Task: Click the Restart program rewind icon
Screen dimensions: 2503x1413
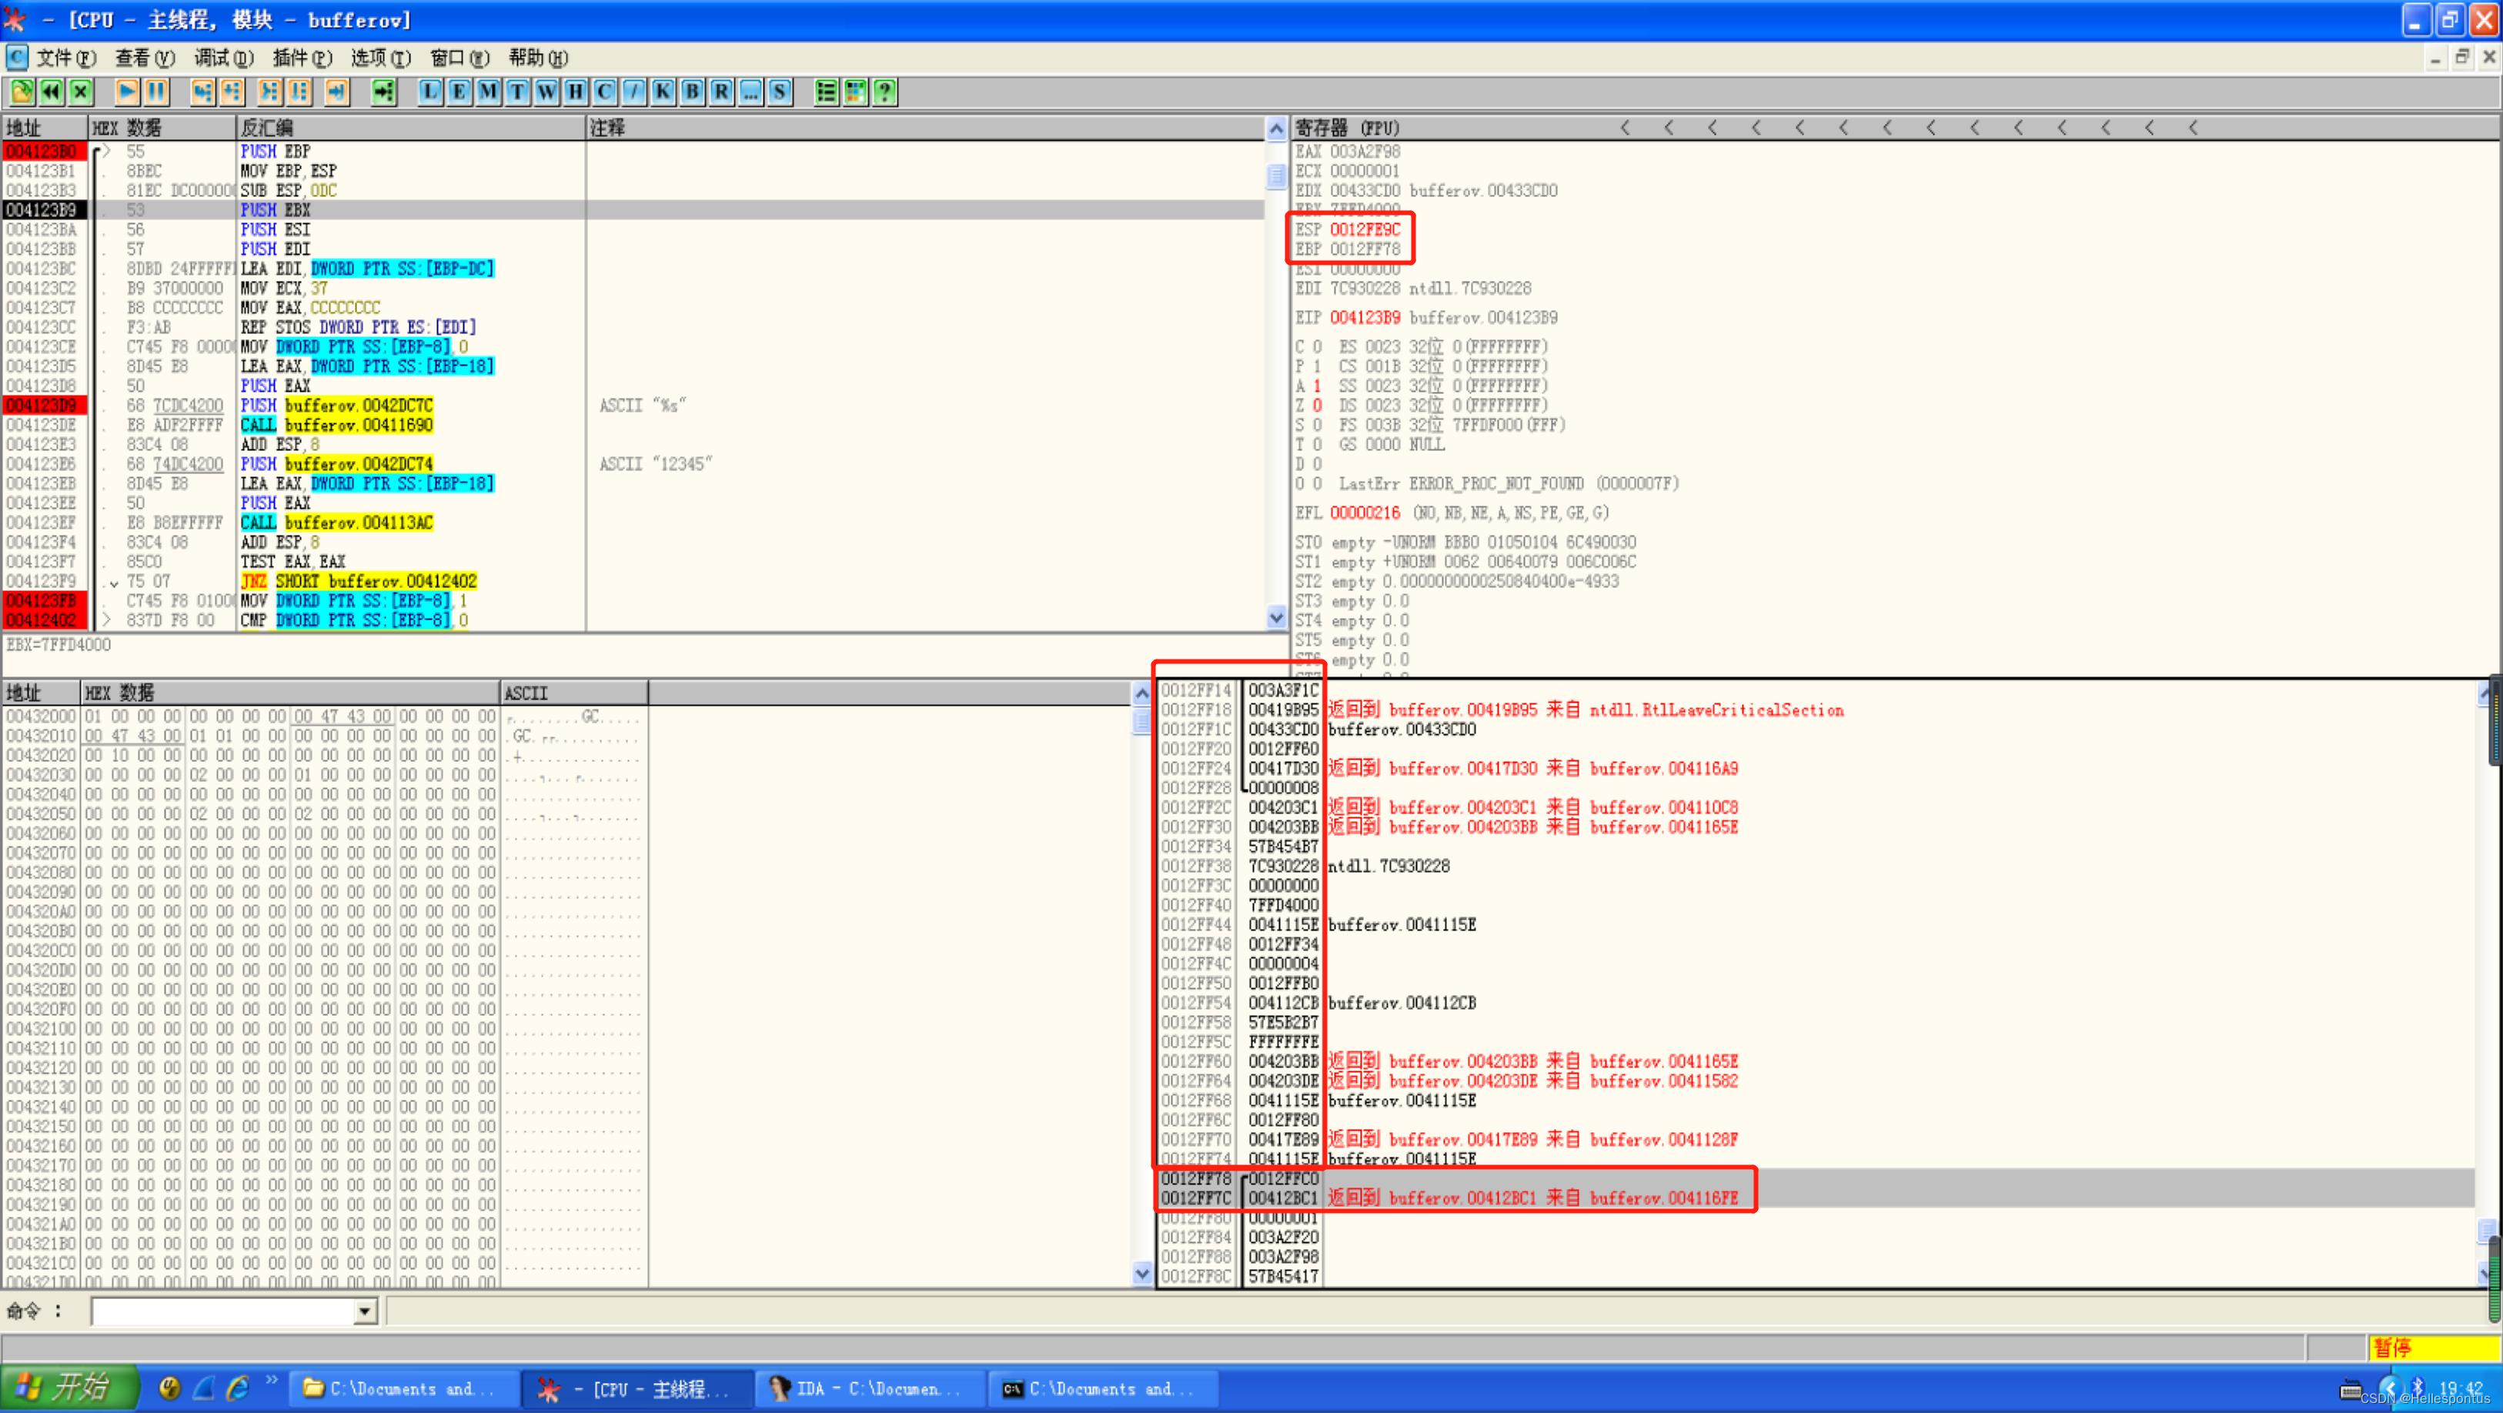Action: [x=52, y=92]
